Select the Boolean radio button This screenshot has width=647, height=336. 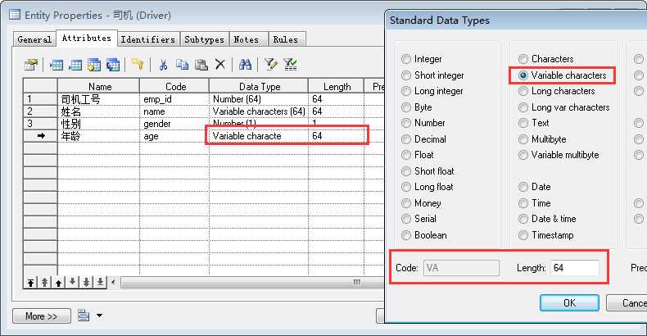(406, 235)
